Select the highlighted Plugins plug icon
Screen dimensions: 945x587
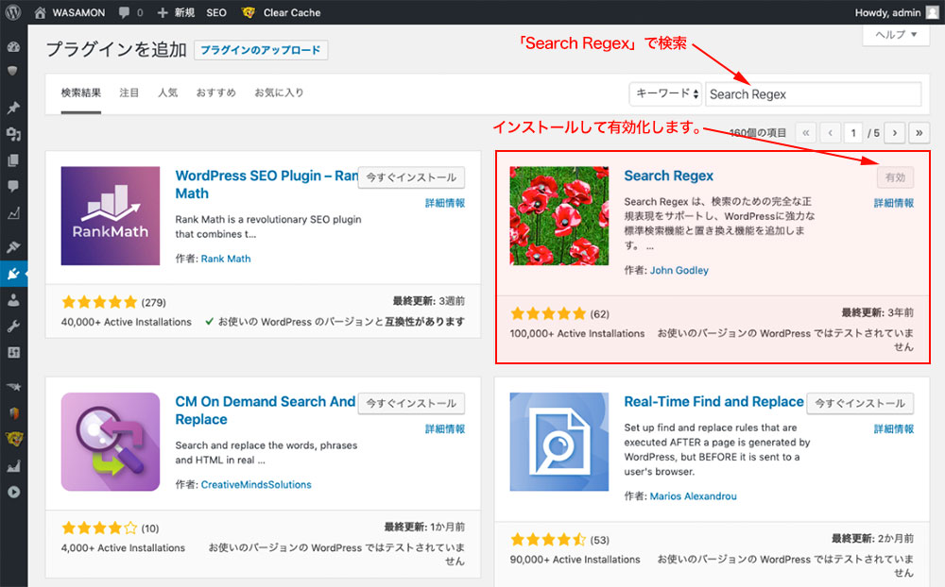tap(13, 274)
